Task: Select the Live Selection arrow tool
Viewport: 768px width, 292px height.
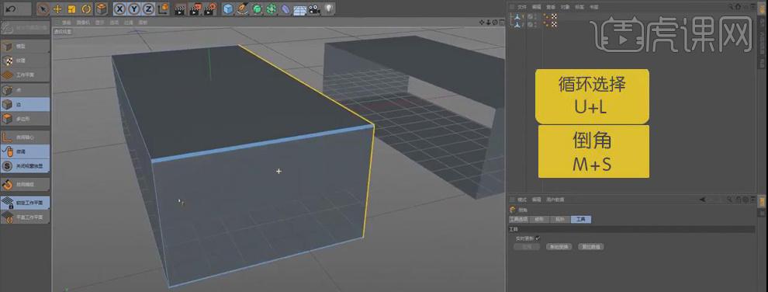Action: click(43, 9)
